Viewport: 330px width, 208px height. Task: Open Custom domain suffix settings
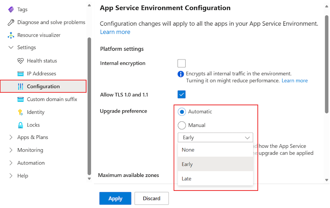click(52, 99)
